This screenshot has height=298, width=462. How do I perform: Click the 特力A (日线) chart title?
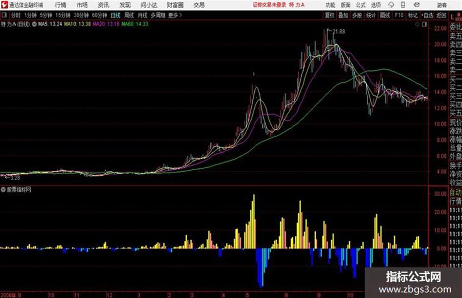point(15,24)
